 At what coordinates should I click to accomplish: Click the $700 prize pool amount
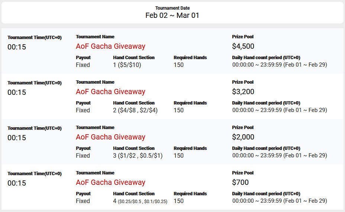[240, 183]
